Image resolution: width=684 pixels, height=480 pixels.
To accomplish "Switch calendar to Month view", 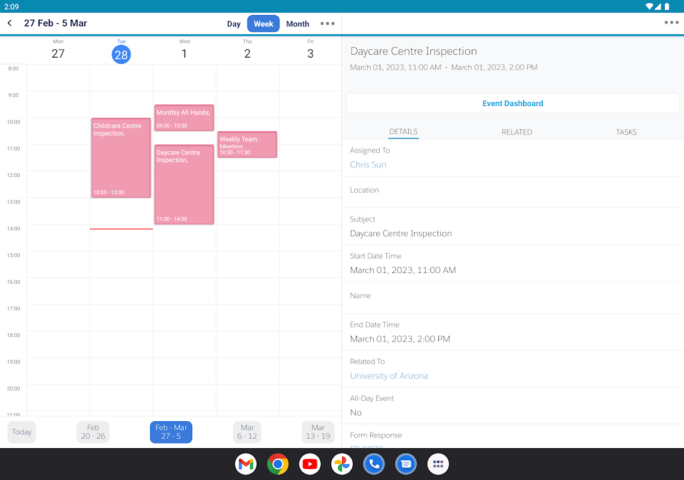I will [x=298, y=24].
